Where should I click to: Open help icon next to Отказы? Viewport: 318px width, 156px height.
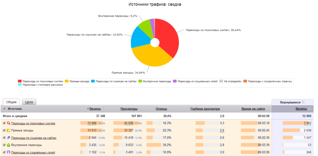click(169, 109)
